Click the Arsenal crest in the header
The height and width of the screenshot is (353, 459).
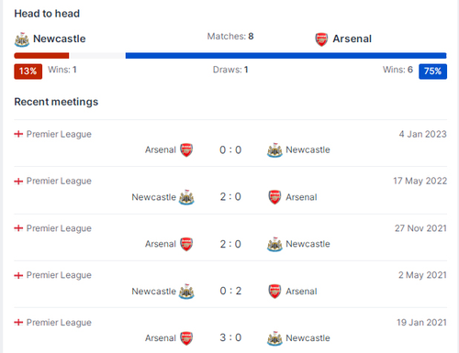pyautogui.click(x=321, y=39)
